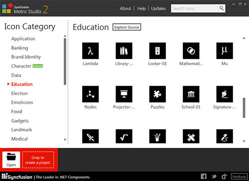Open Syncfusion Twitter icon
The height and width of the screenshot is (181, 249).
click(x=214, y=177)
